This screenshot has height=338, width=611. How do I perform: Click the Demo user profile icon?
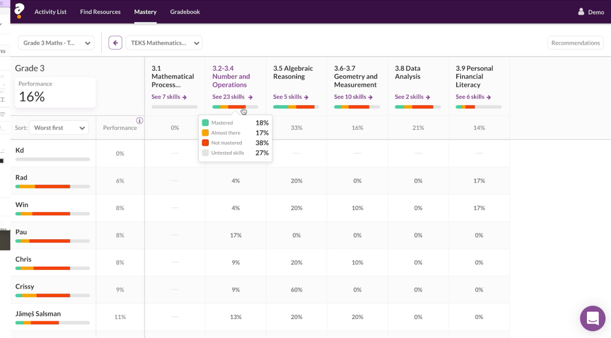(581, 11)
